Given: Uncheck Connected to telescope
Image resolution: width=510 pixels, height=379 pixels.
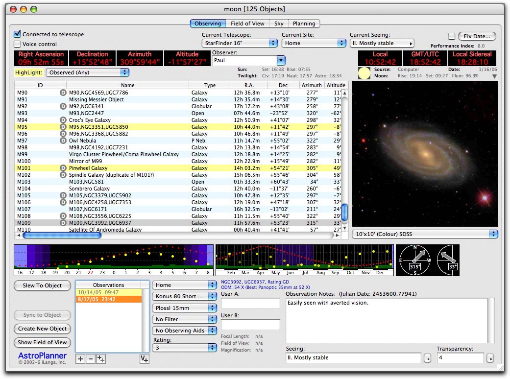Looking at the screenshot, I should 18,34.
